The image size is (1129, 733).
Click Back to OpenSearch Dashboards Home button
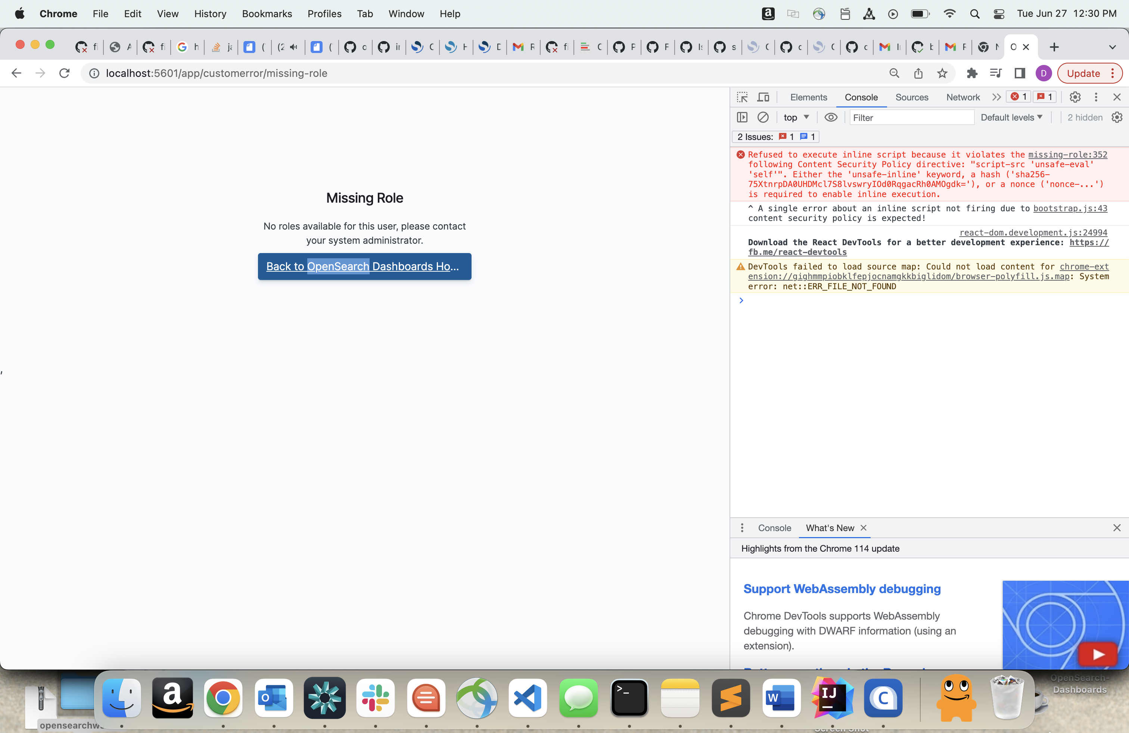pos(364,266)
